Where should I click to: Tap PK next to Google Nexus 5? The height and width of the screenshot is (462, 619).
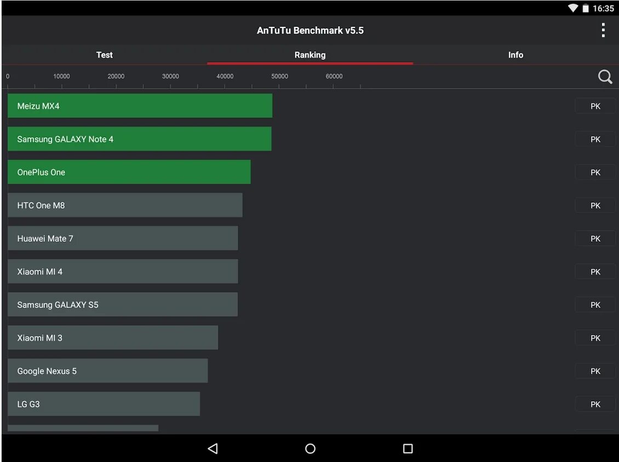[595, 371]
